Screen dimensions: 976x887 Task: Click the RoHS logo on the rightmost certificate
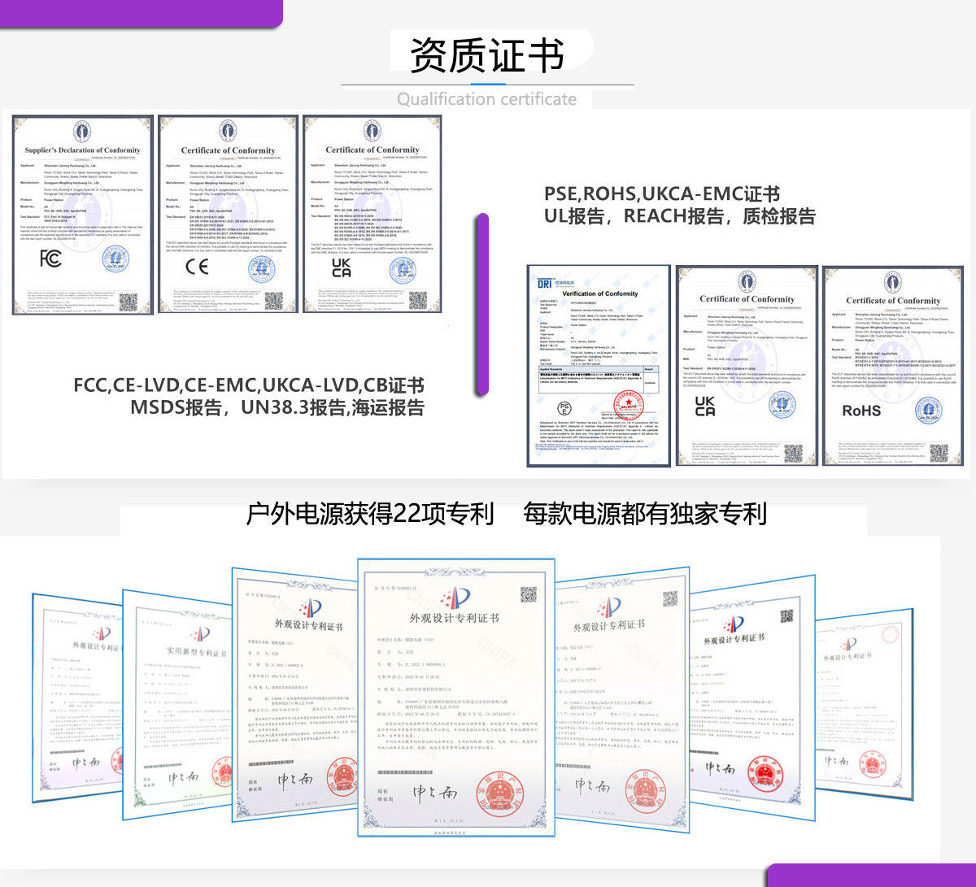click(861, 411)
